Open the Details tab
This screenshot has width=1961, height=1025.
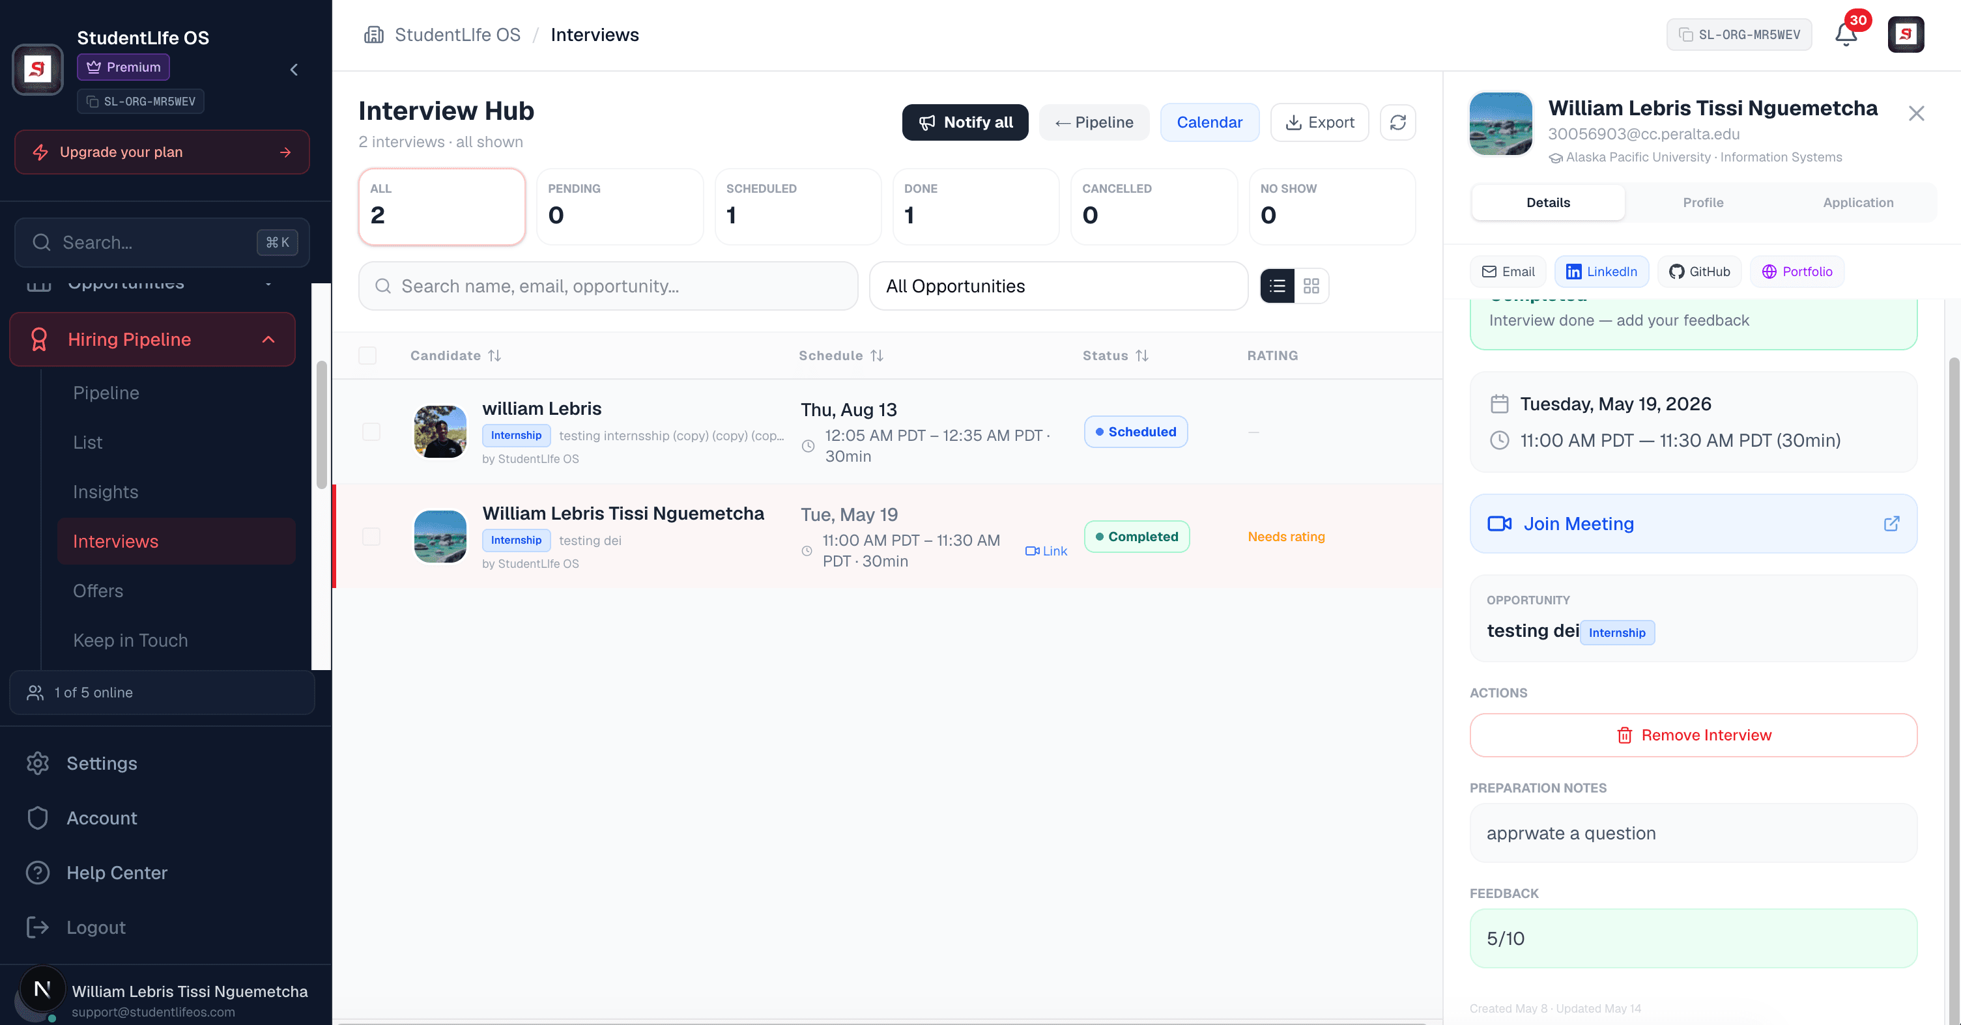(1548, 203)
